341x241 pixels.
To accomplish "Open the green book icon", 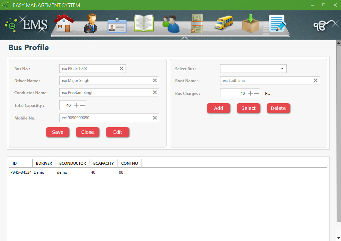I will point(144,24).
